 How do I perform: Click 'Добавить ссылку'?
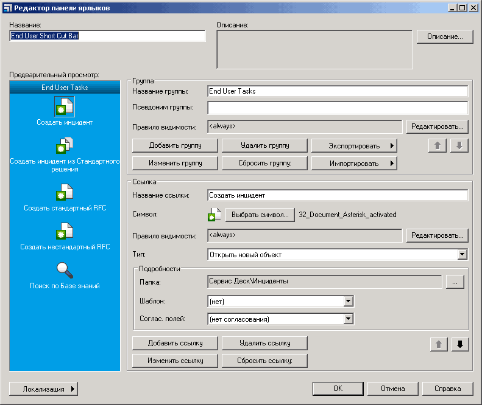point(175,343)
